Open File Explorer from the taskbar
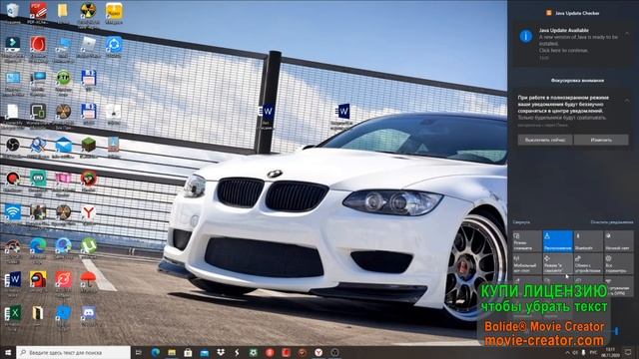 click(172, 352)
